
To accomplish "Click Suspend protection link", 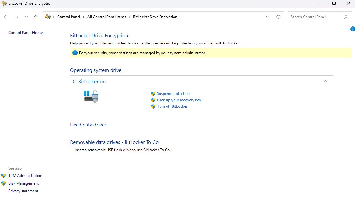I will (173, 94).
